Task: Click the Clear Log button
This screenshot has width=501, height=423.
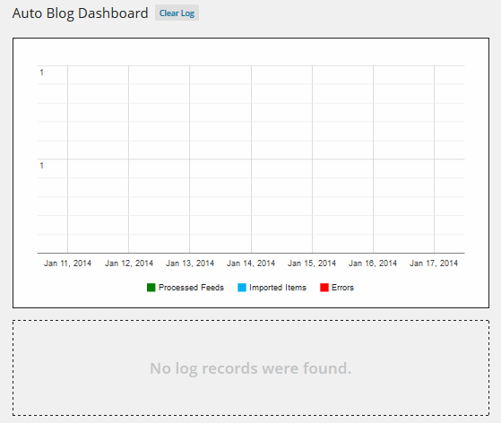Action: tap(177, 13)
